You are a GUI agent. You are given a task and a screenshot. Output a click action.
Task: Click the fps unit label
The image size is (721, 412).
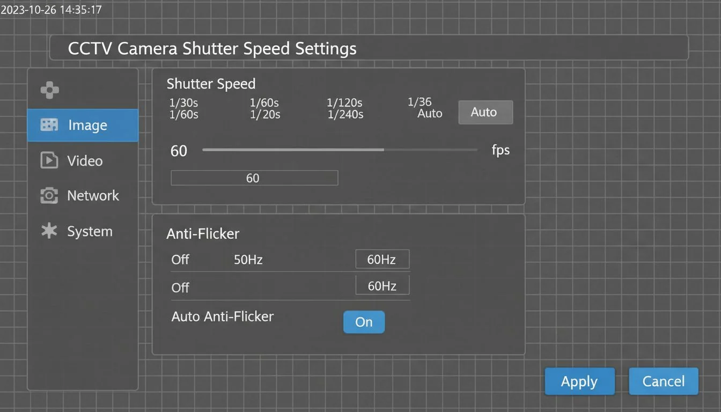(x=501, y=150)
